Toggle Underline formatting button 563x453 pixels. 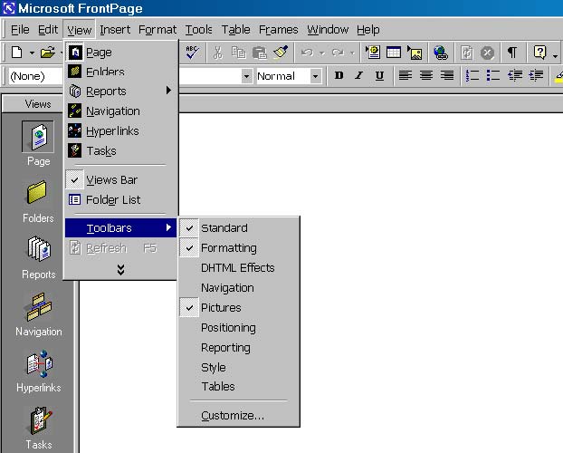[379, 76]
